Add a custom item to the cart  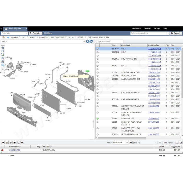point(19,142)
